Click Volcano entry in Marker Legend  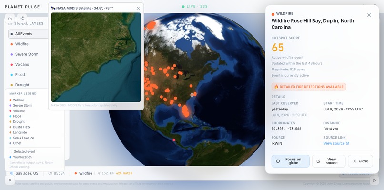[17, 110]
